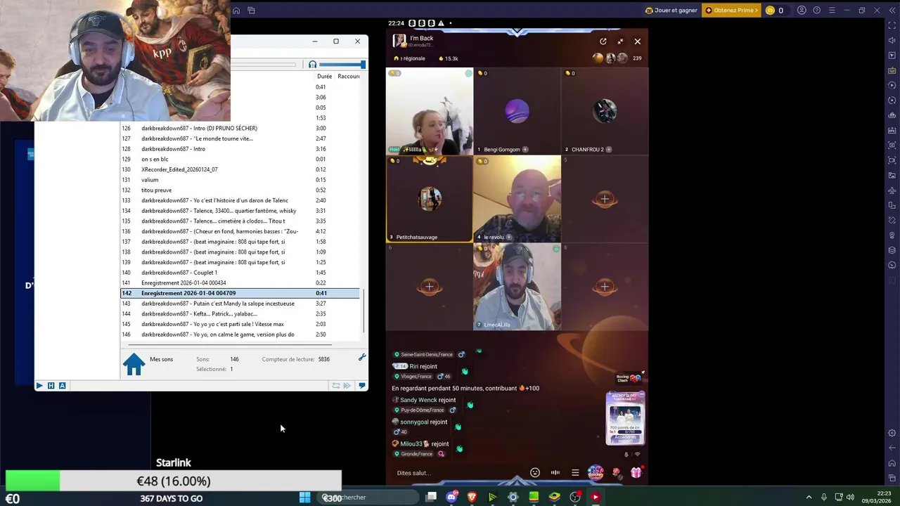Open Petitchatsauvage's seat

click(430, 199)
